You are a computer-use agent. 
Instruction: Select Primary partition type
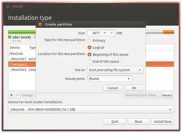click(x=89, y=41)
